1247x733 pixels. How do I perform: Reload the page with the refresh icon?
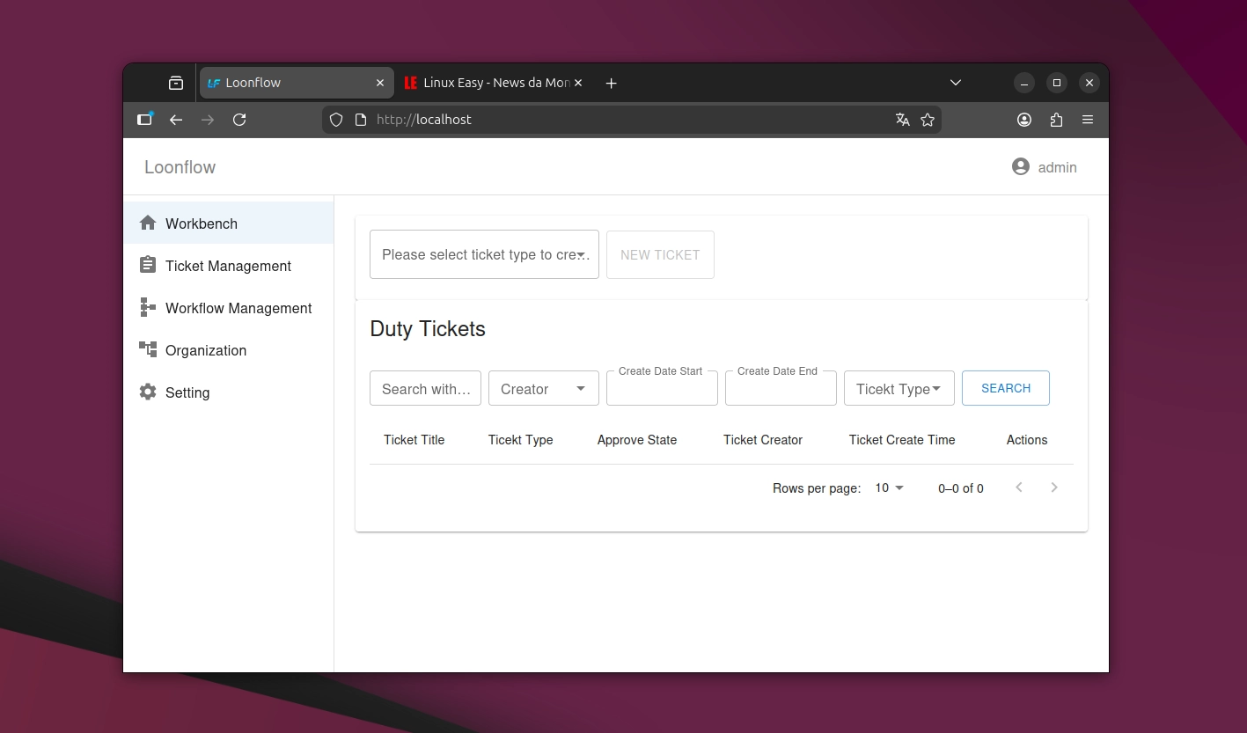(239, 120)
